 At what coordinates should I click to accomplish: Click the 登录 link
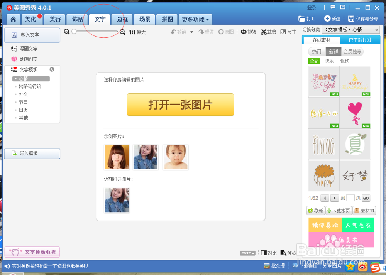(x=312, y=8)
